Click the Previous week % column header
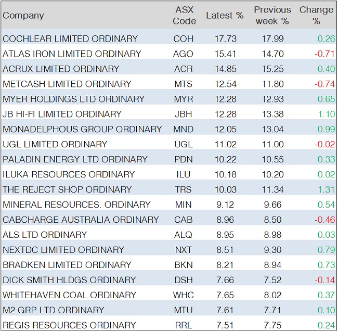338x331 pixels. pyautogui.click(x=272, y=16)
